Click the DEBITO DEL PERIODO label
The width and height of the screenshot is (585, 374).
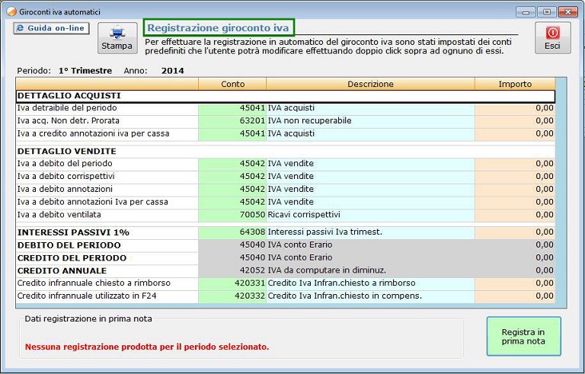point(69,245)
